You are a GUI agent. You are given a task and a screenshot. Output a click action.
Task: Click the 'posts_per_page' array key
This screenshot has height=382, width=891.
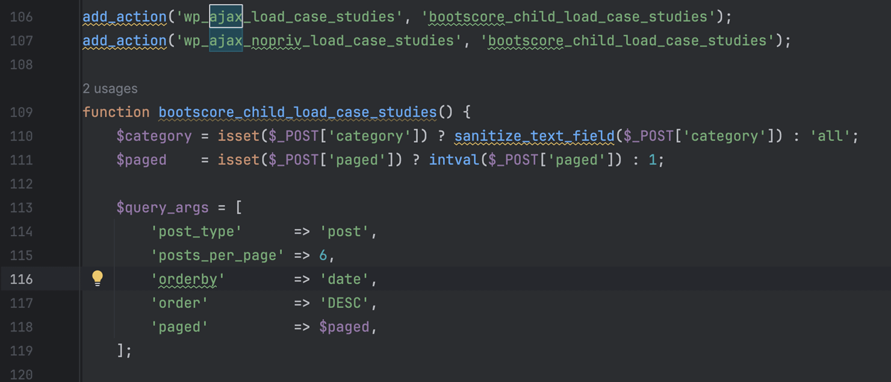pyautogui.click(x=217, y=255)
